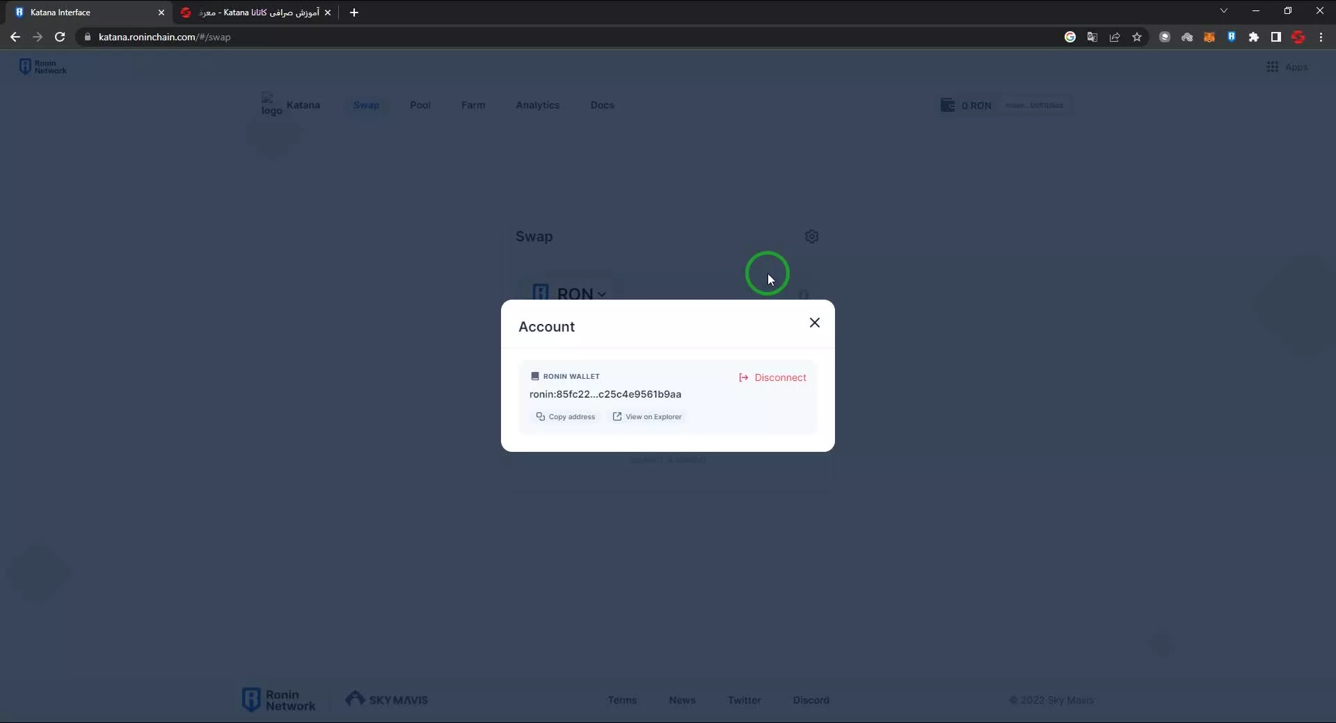This screenshot has width=1336, height=723.
Task: Open the MetaMask fox extension
Action: pyautogui.click(x=1209, y=37)
